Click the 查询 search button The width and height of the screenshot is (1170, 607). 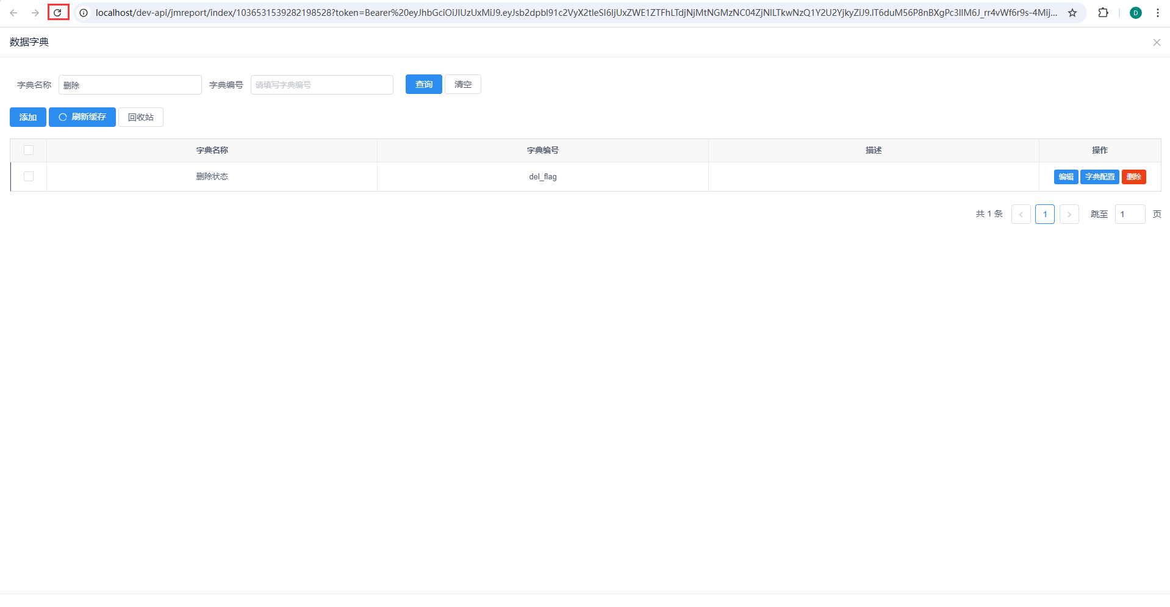(x=424, y=84)
